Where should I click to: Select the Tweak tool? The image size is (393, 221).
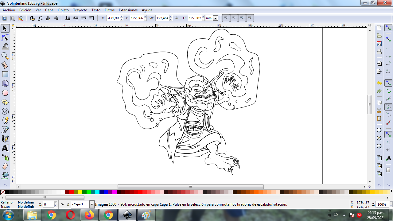(5, 47)
